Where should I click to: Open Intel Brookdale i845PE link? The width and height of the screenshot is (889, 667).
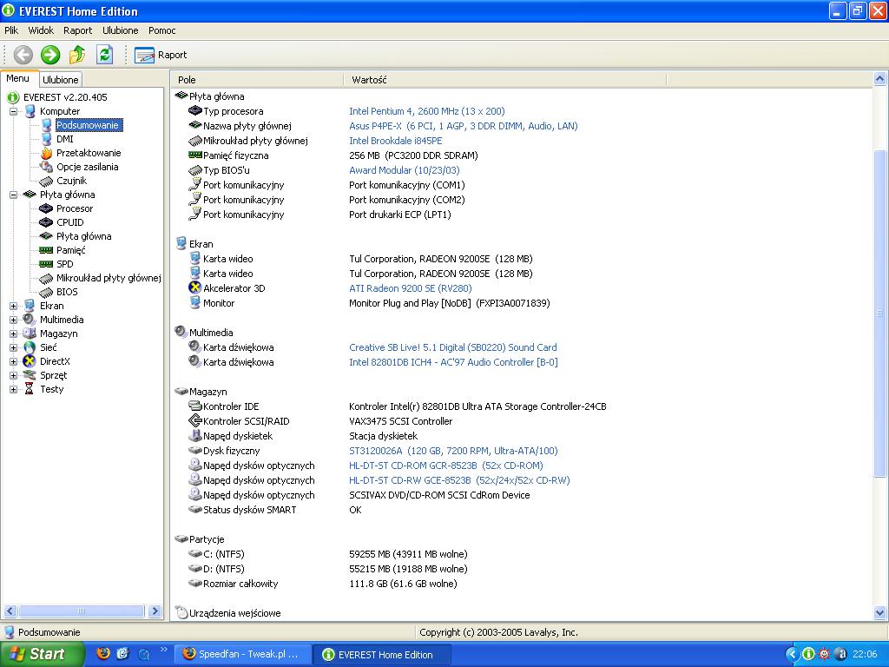tap(396, 141)
